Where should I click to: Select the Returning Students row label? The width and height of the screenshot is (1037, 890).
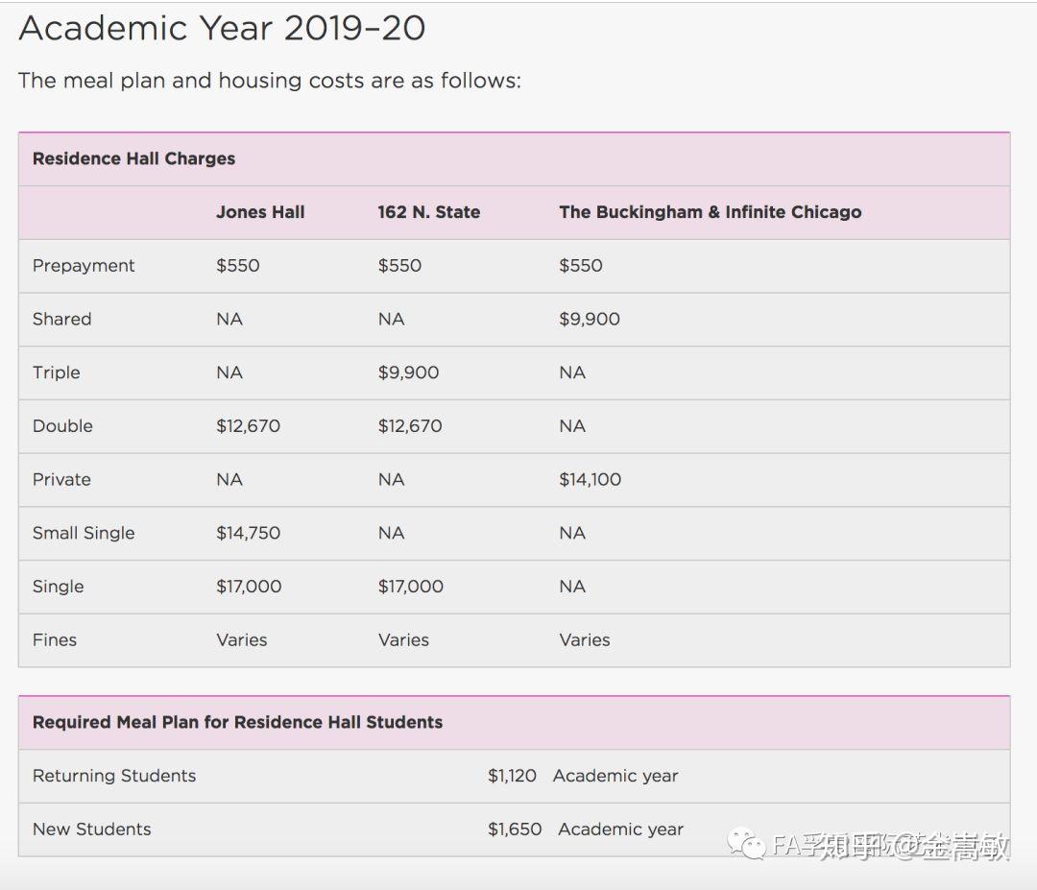tap(114, 776)
